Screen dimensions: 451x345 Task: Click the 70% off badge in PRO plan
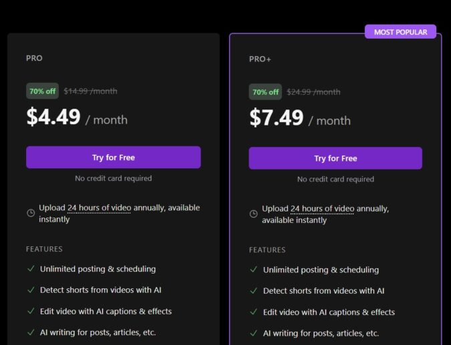coord(42,91)
